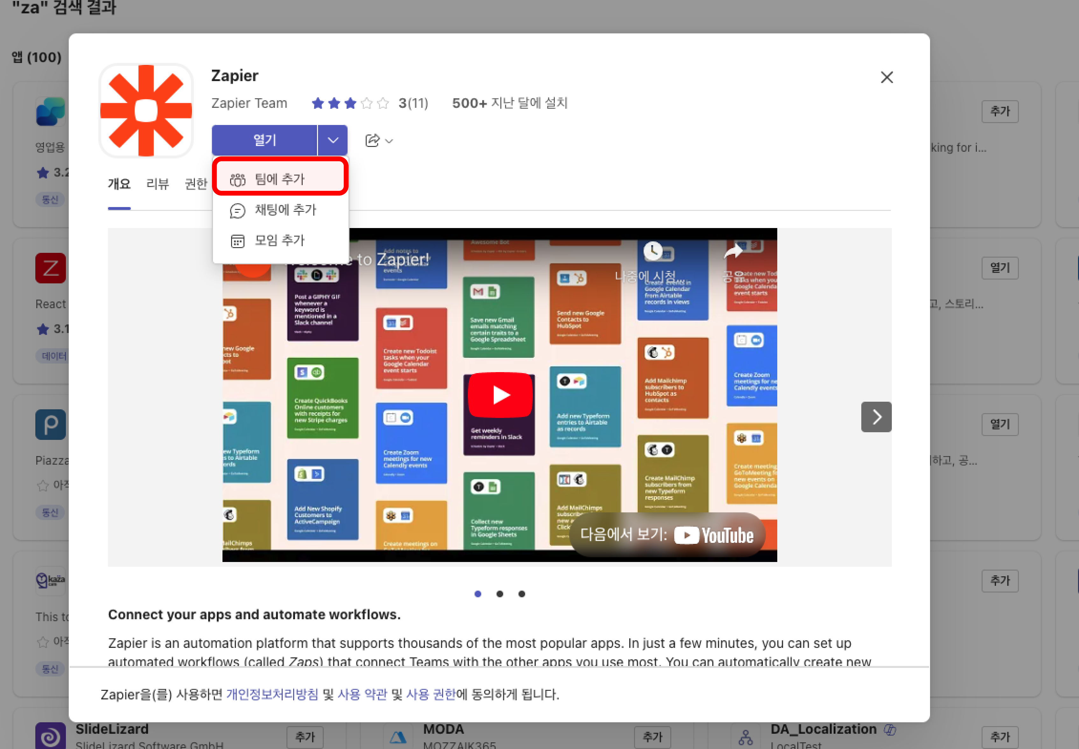Open the 개인정보처리방침 link
Image resolution: width=1079 pixels, height=749 pixels.
click(272, 694)
